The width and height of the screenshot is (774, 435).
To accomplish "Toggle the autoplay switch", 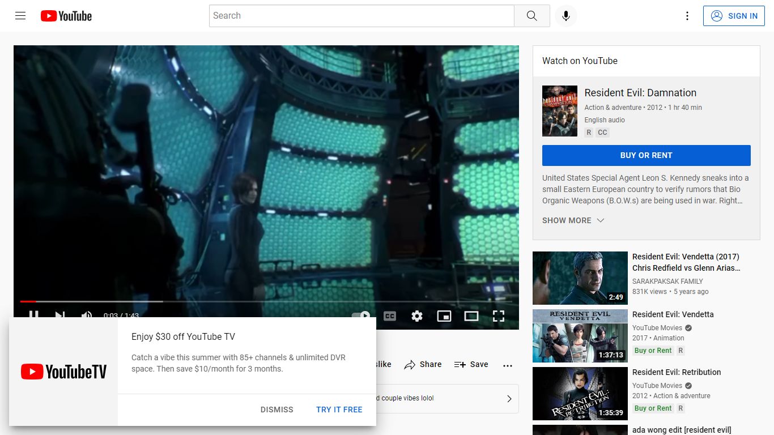I will pos(361,315).
